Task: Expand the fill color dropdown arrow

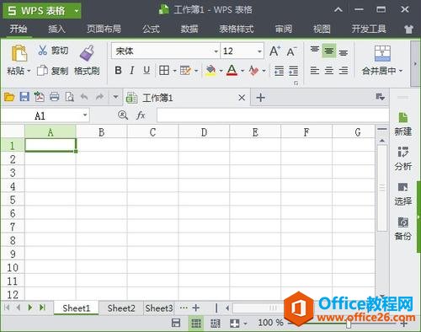Action: click(x=221, y=71)
